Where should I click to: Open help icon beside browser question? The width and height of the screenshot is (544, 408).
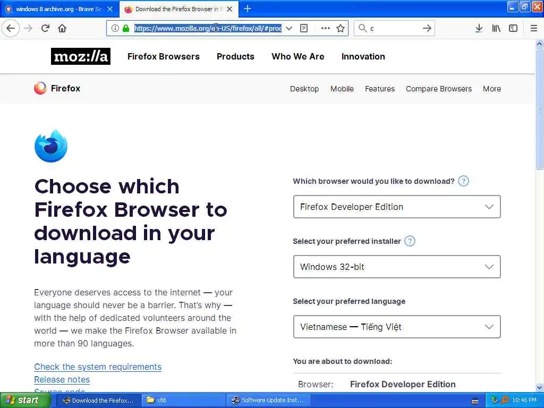(x=463, y=181)
